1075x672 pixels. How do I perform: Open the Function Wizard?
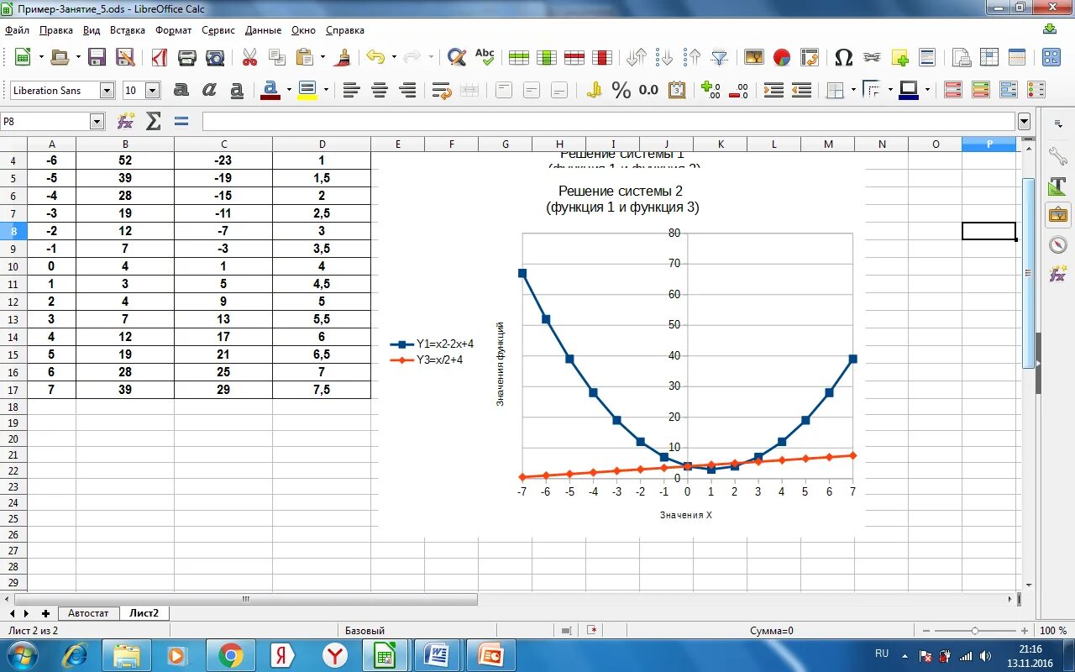[x=125, y=122]
